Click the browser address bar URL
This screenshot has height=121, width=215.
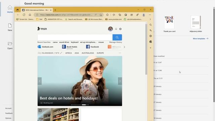(66, 15)
